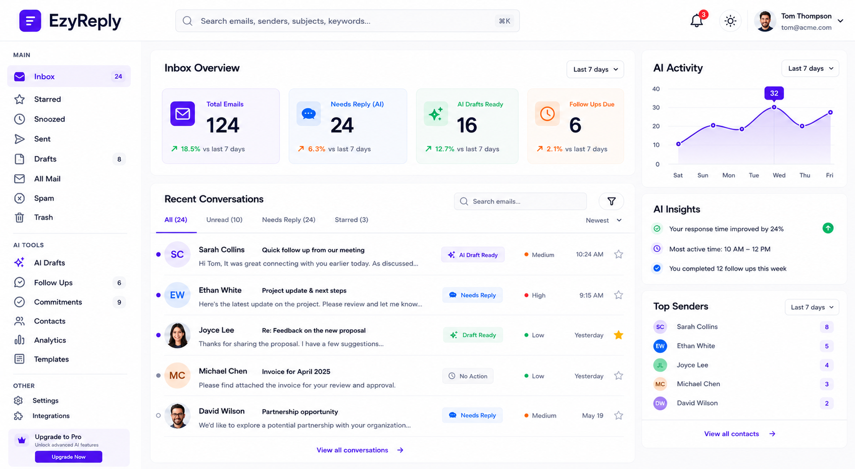
Task: Click the AI Drafts Ready sparkle icon
Action: pyautogui.click(x=435, y=114)
